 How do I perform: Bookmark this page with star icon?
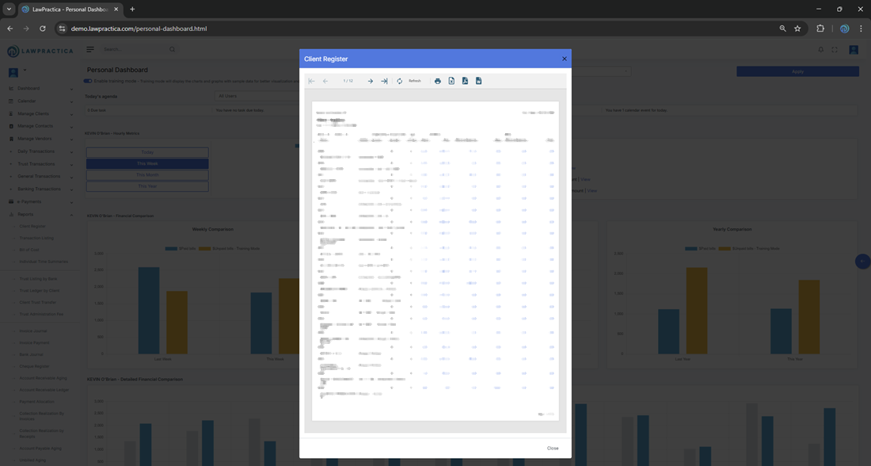click(x=797, y=29)
